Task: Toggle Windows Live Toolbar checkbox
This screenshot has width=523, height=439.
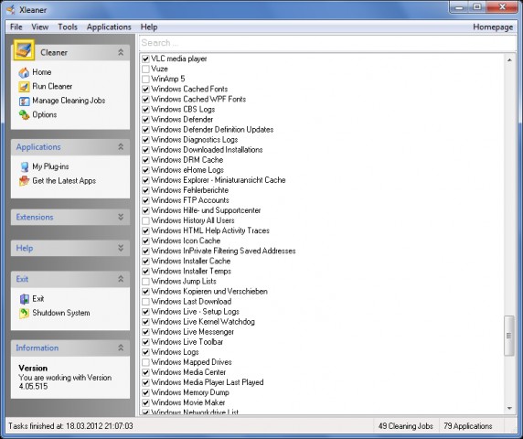Action: pyautogui.click(x=145, y=342)
